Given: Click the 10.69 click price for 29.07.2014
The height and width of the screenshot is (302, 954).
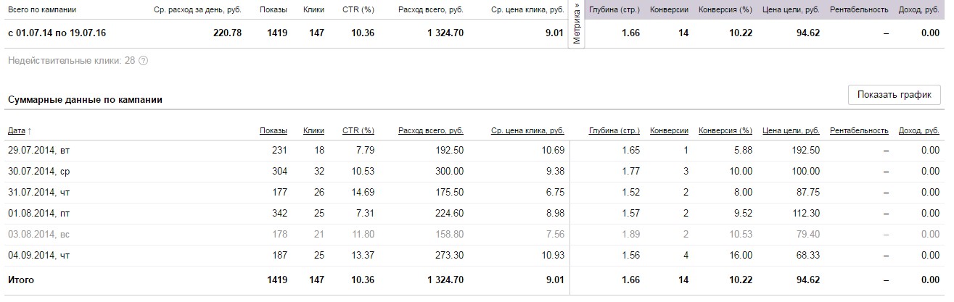Looking at the screenshot, I should click(x=552, y=151).
